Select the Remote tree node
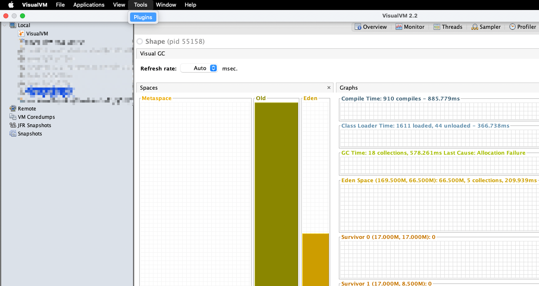Viewport: 539px width, 286px height. 27,108
